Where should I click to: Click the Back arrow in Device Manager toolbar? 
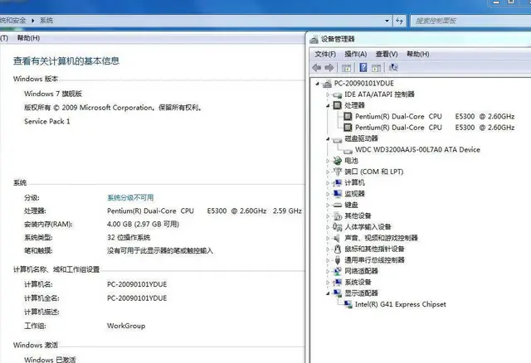tap(317, 68)
